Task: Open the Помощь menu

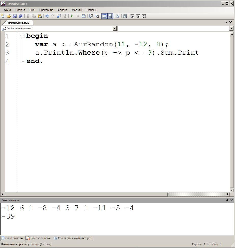Action: tap(92, 10)
